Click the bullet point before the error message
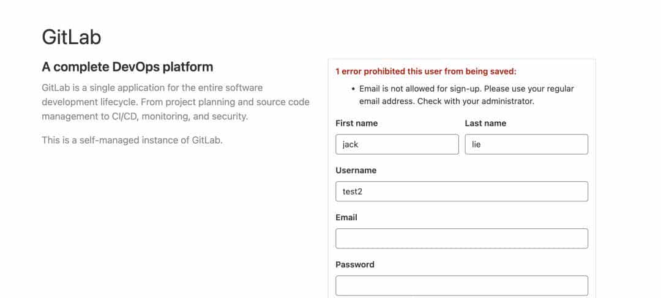The height and width of the screenshot is (298, 661). (x=353, y=89)
